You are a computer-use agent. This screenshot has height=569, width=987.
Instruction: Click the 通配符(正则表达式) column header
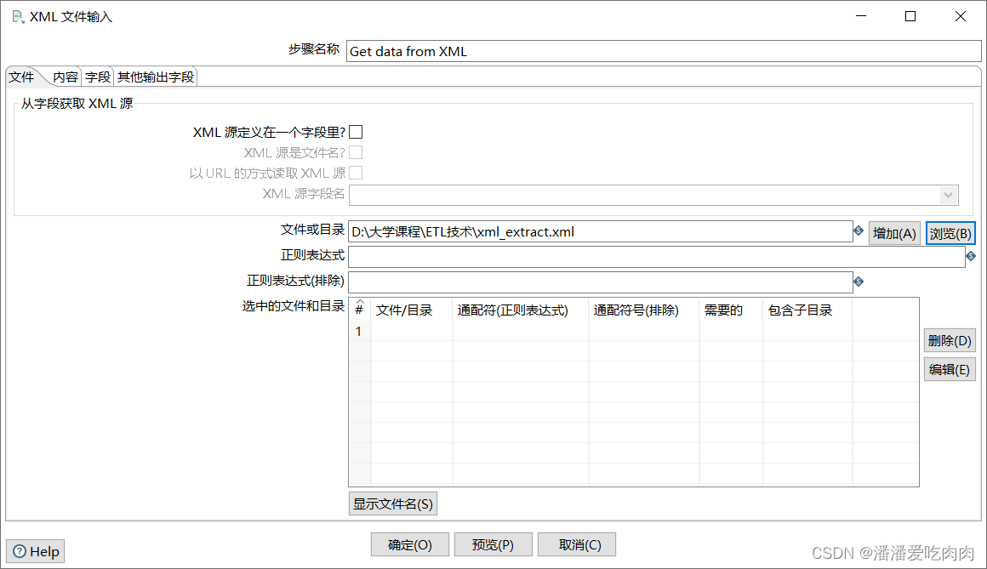[521, 310]
